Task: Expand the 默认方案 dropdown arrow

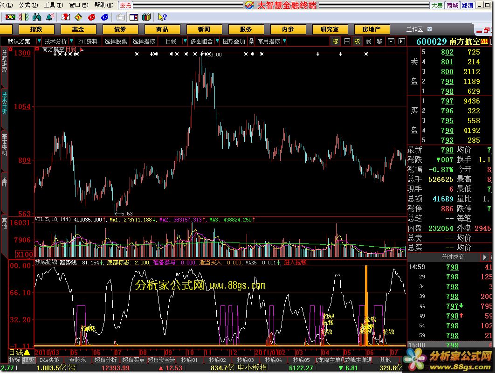Action: (39, 41)
